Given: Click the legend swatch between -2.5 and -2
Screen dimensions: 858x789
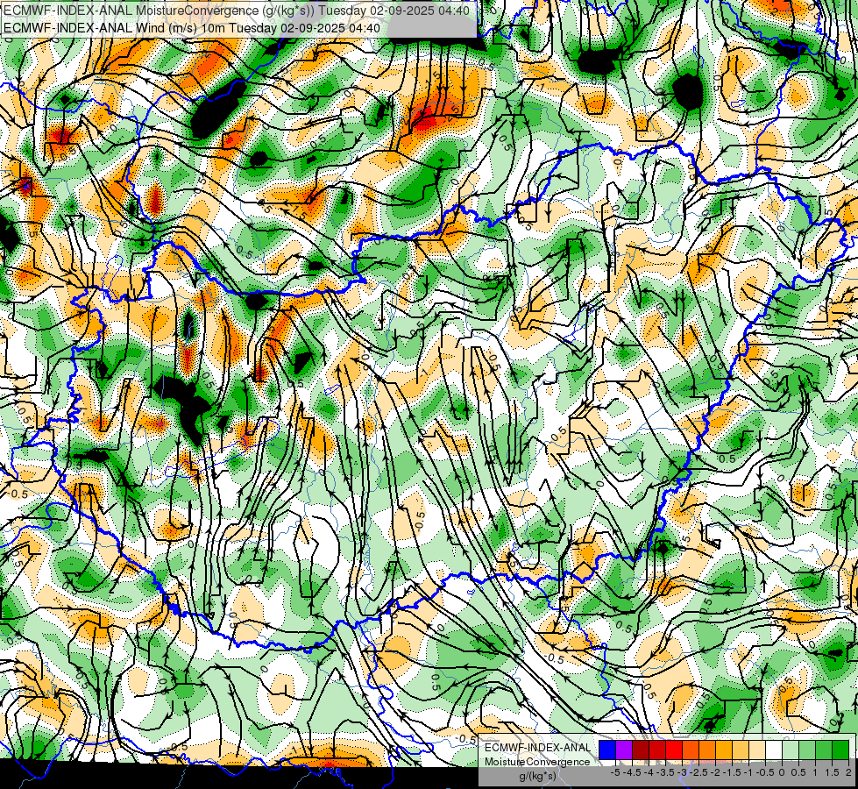Looking at the screenshot, I should 707,750.
